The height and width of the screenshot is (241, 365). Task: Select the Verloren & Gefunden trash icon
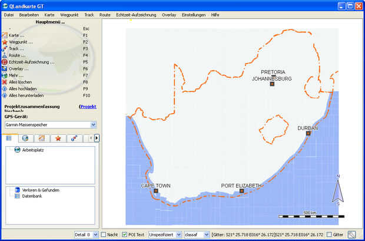point(17,190)
